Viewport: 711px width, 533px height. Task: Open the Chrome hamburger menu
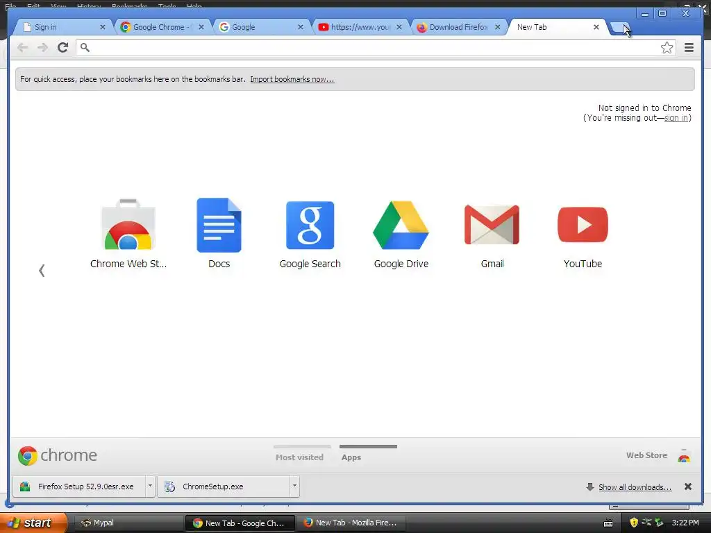689,48
